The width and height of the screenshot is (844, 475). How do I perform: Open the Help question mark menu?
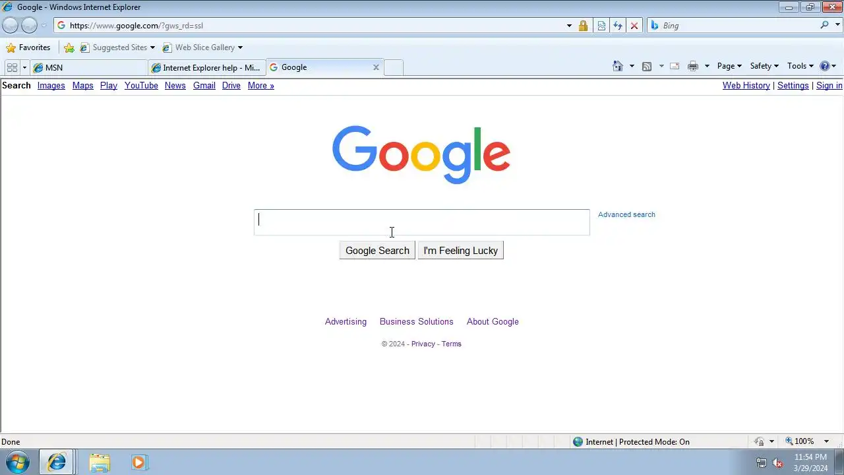click(x=828, y=66)
